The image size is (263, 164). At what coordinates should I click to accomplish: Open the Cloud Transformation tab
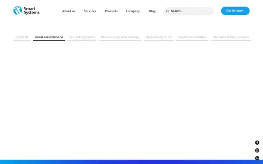192,37
